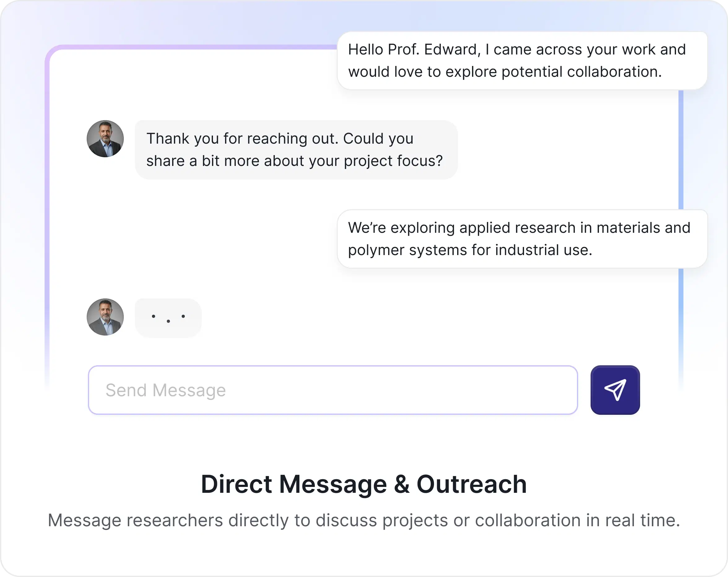Click the professor's avatar beside the 'Thank you' message

click(x=105, y=139)
